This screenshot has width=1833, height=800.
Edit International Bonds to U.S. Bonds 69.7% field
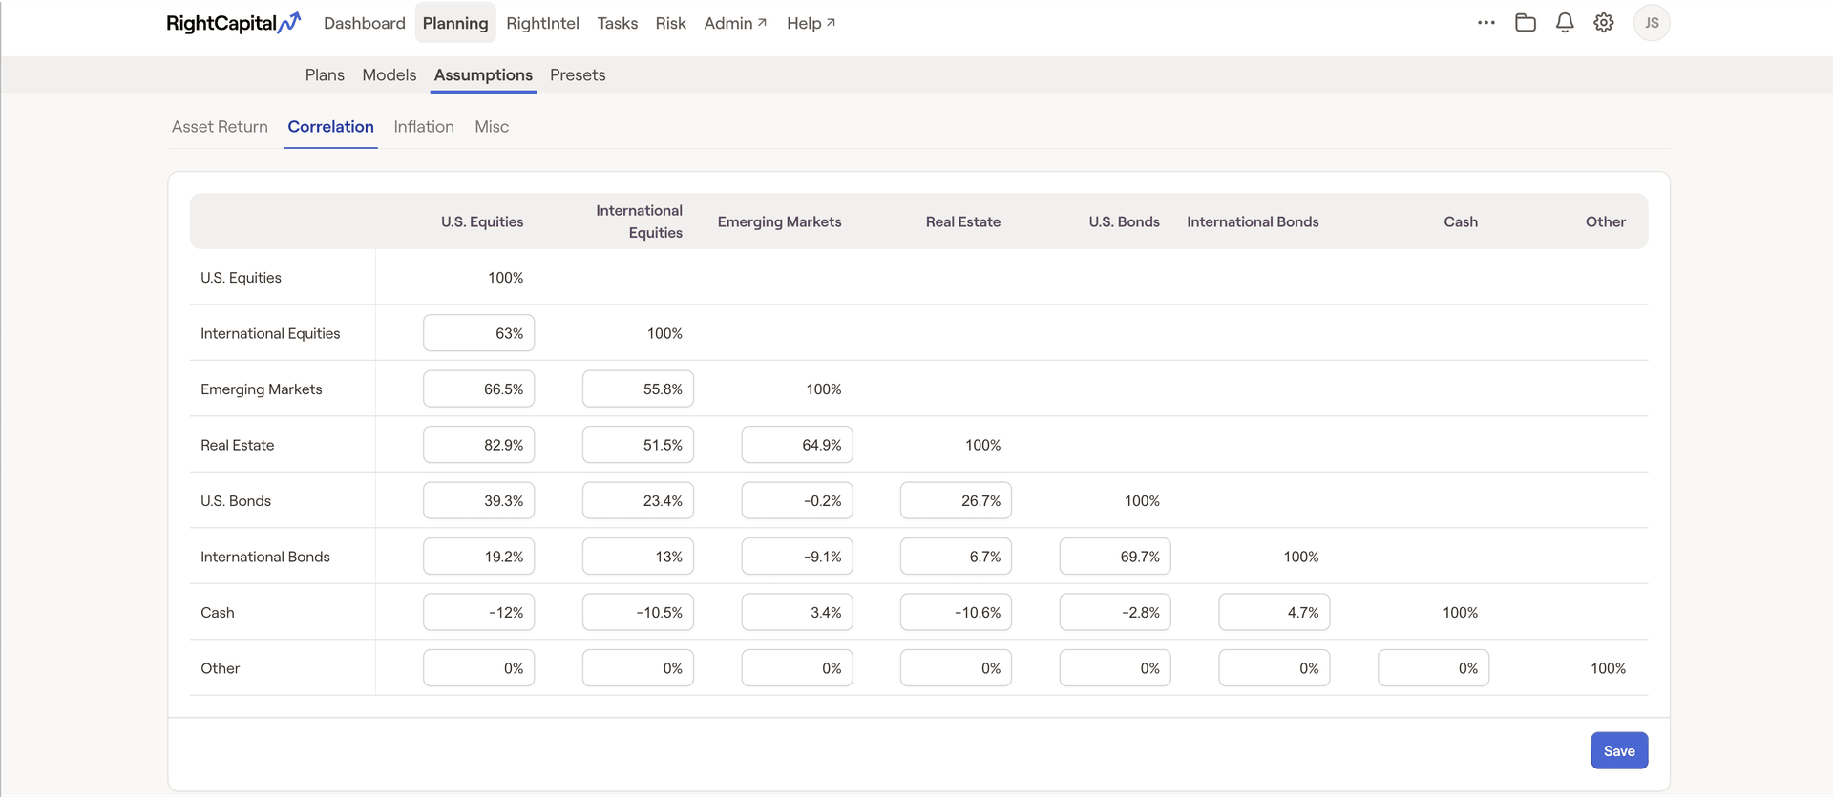(1115, 557)
